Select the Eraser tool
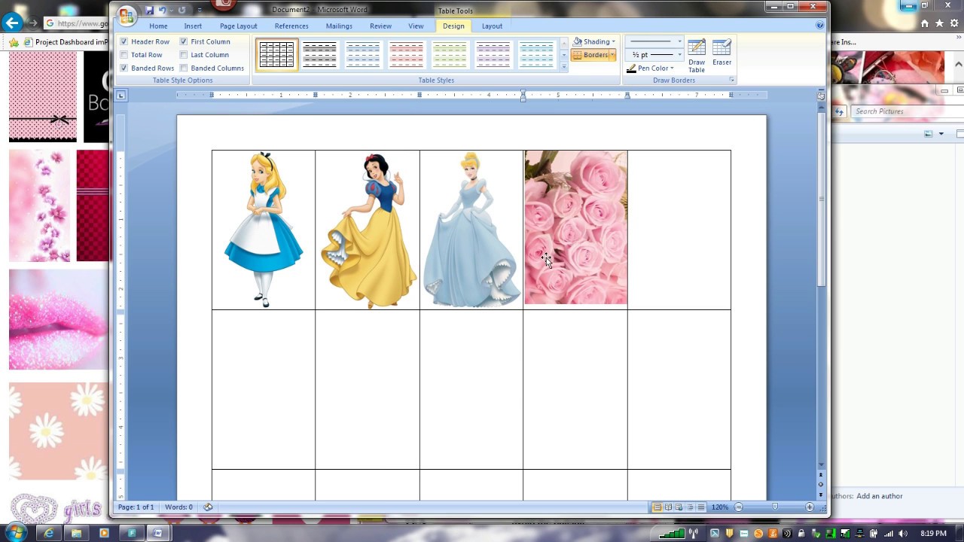 pyautogui.click(x=721, y=53)
